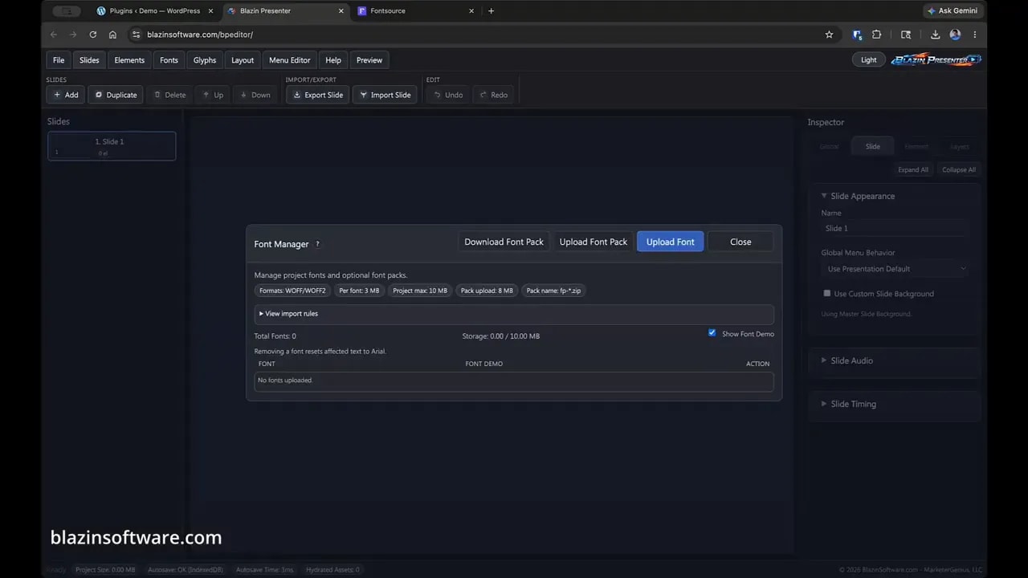
Task: Click the Delete slide toolbar button
Action: (169, 95)
